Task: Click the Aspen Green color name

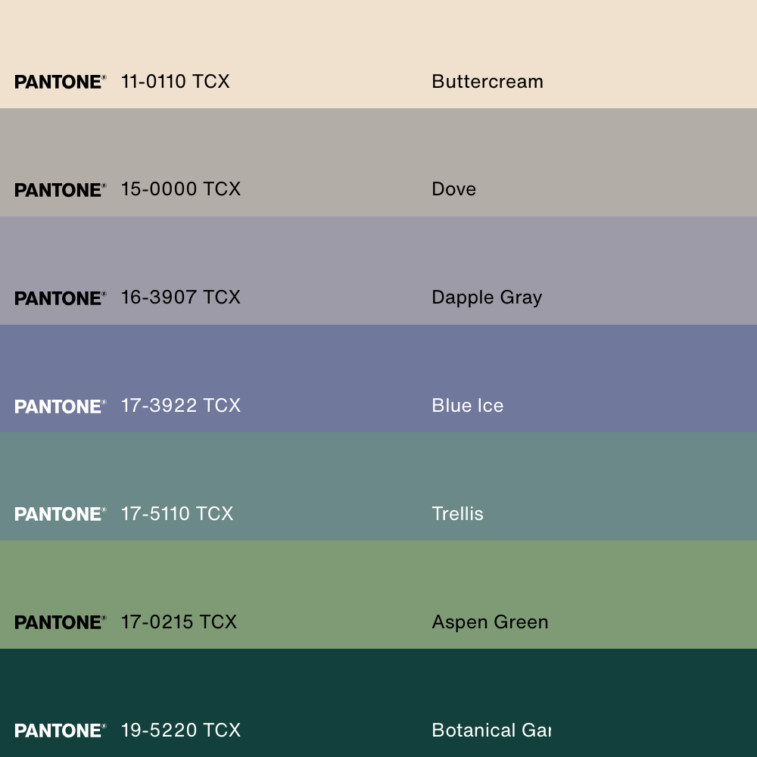Action: 491,622
